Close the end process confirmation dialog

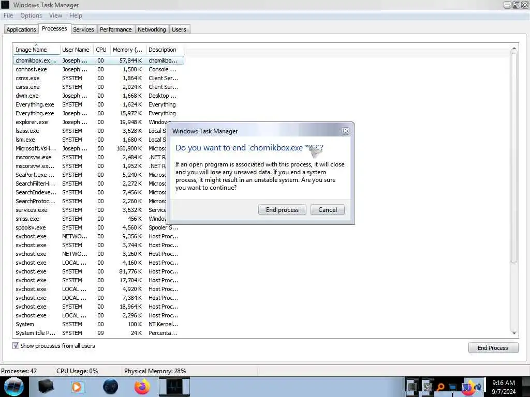tap(345, 131)
